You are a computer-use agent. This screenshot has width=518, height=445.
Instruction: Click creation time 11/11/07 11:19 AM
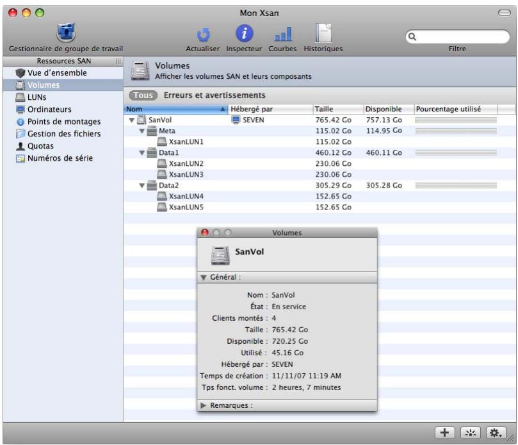307,376
